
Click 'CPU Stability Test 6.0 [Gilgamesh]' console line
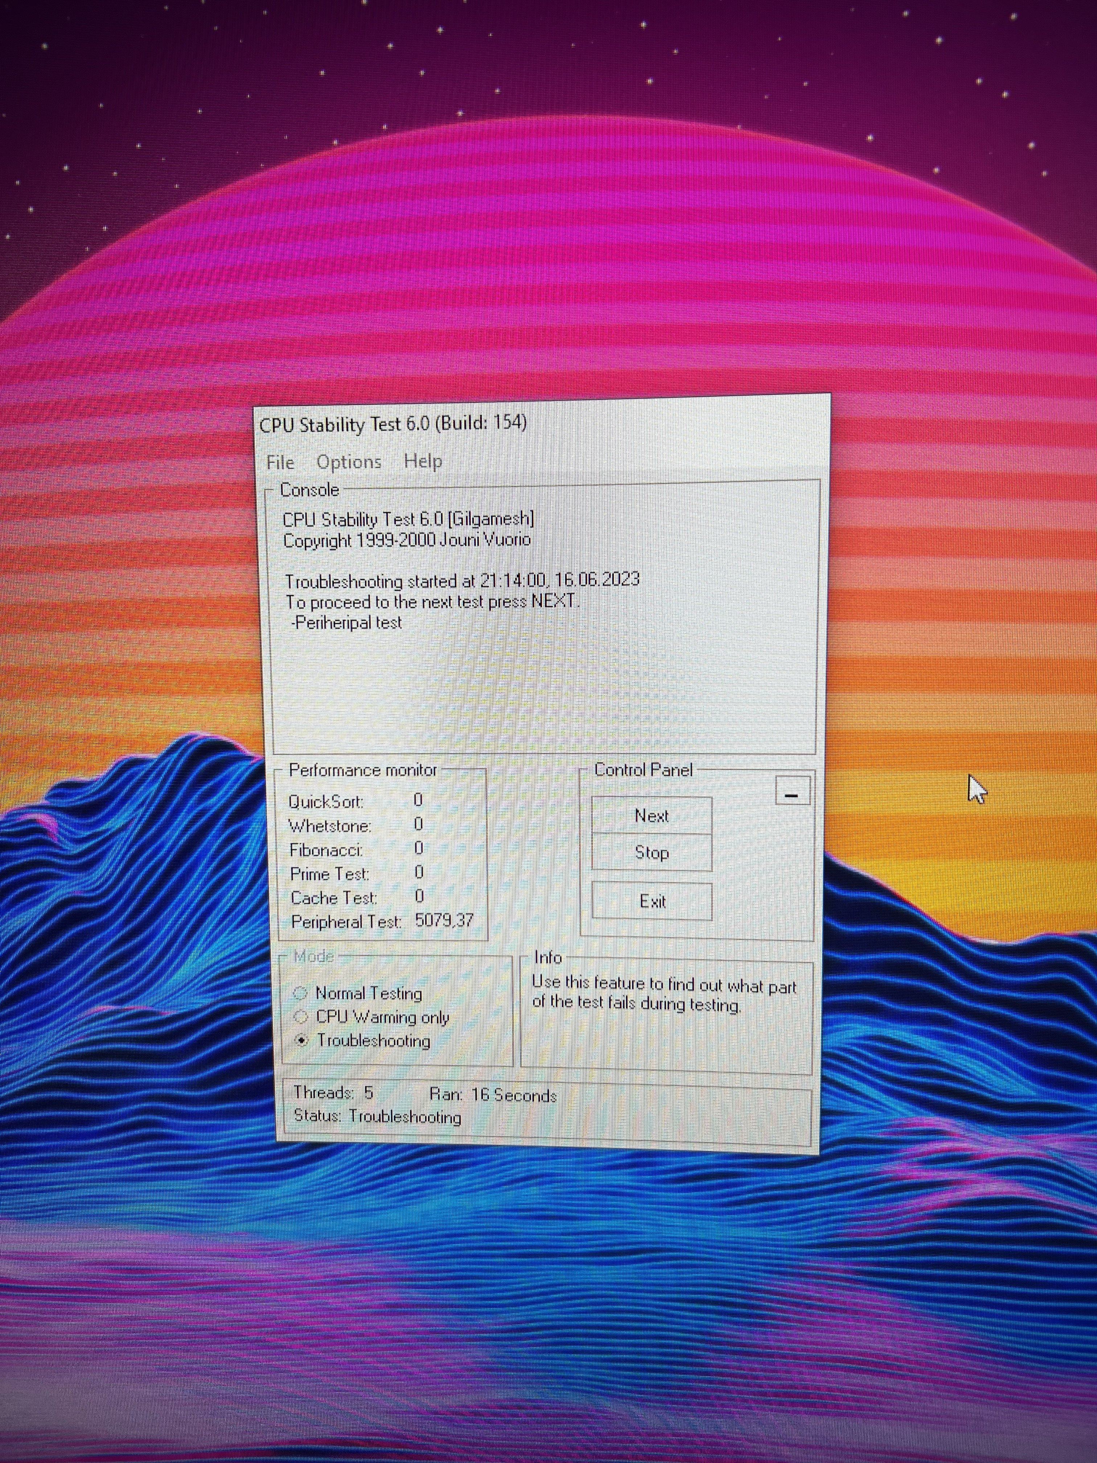408,519
